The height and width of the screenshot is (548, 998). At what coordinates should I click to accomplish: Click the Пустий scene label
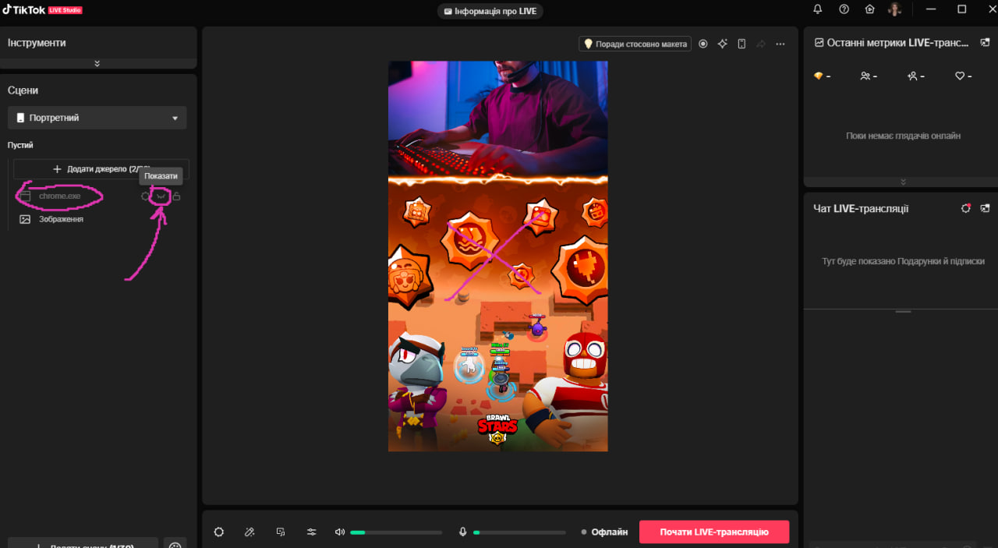tap(20, 145)
